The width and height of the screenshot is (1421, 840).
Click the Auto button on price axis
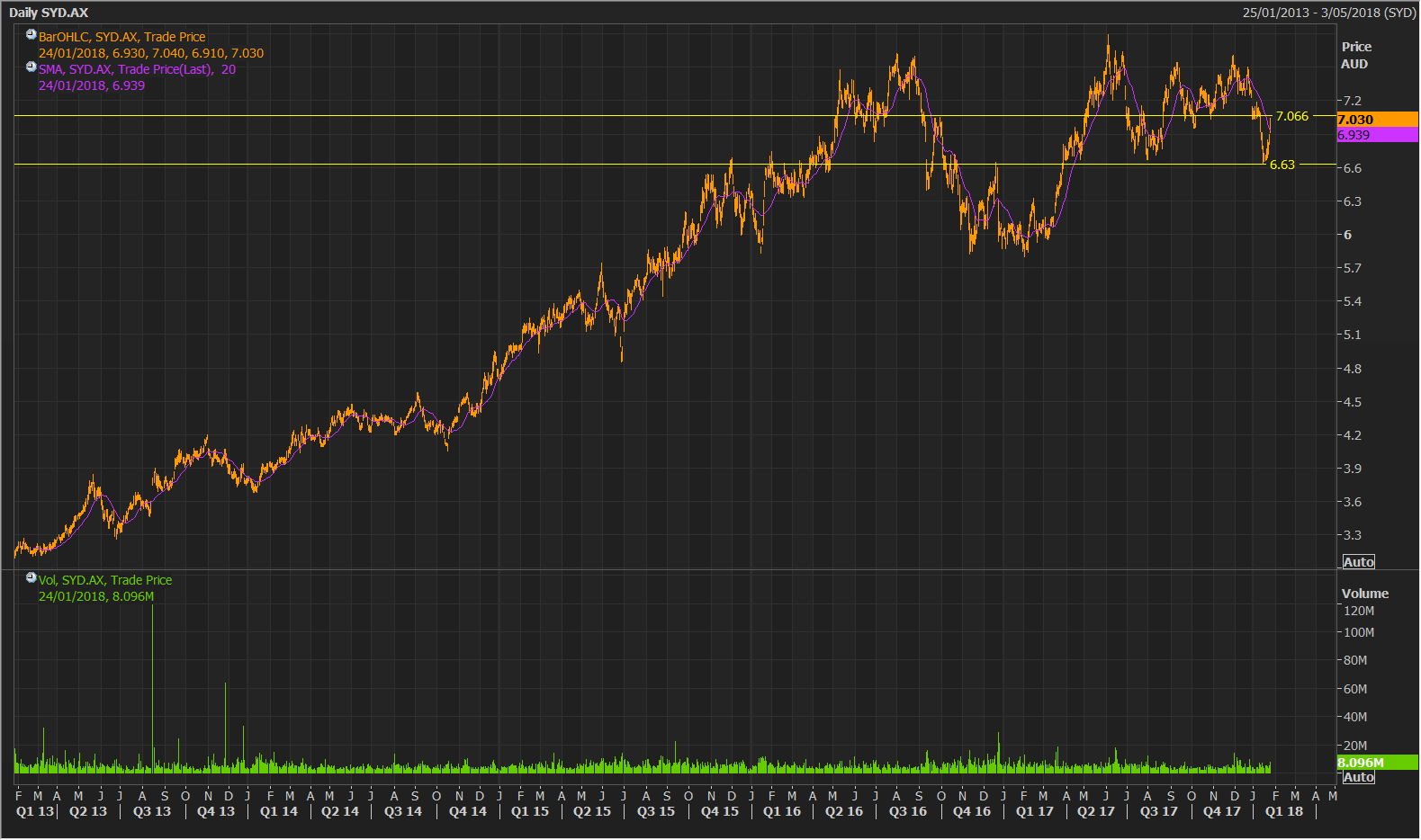click(x=1359, y=562)
